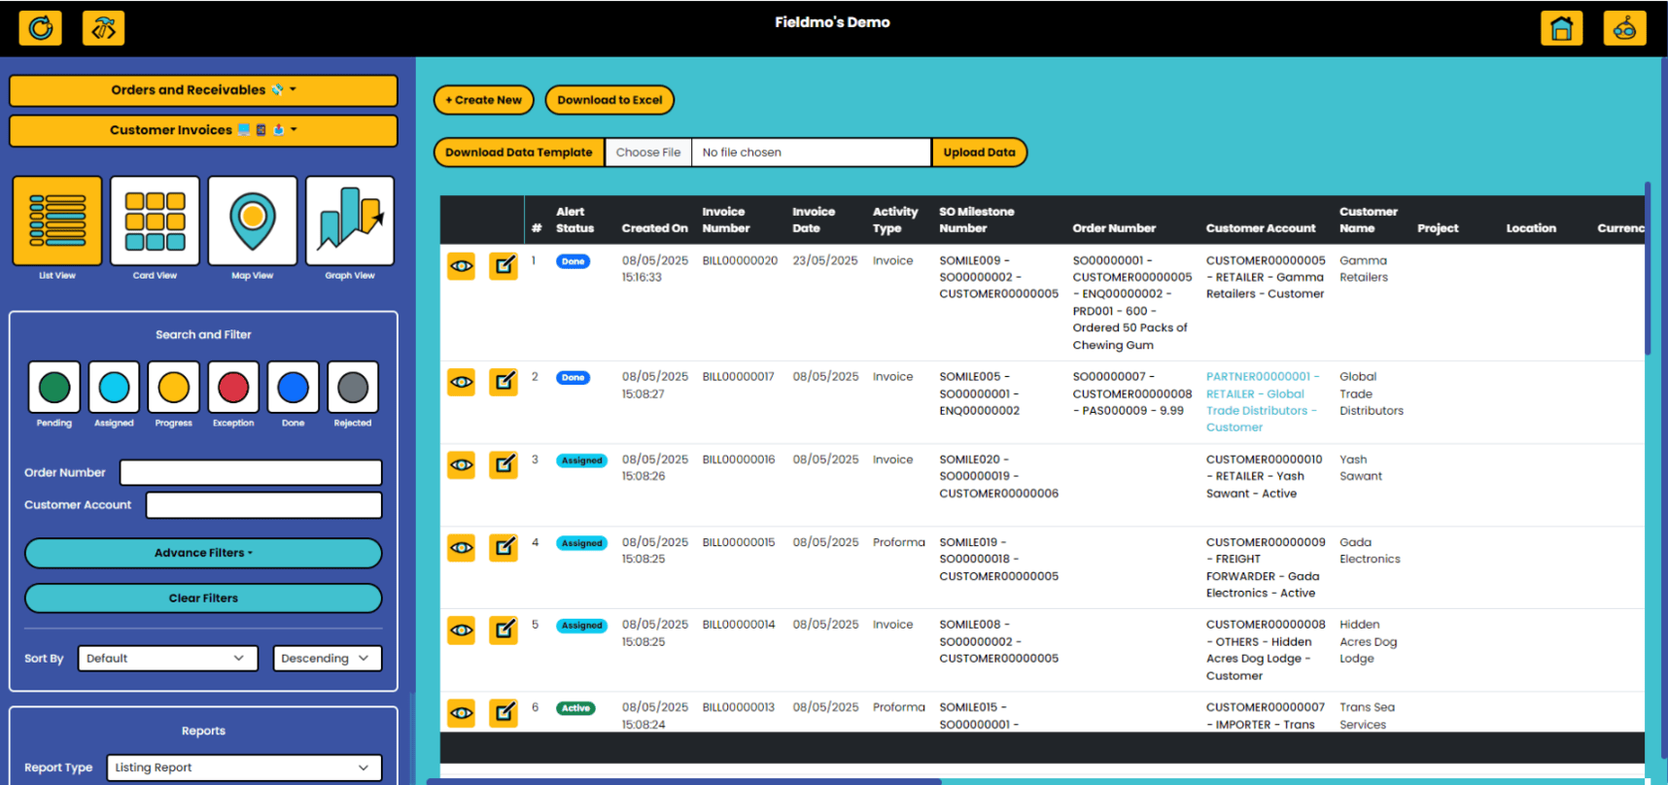Click the invoice date 23/05/2025 cell

[825, 260]
